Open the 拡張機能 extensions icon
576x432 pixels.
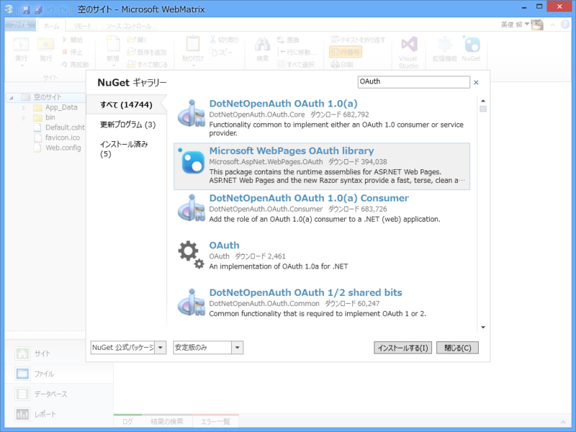tap(444, 45)
